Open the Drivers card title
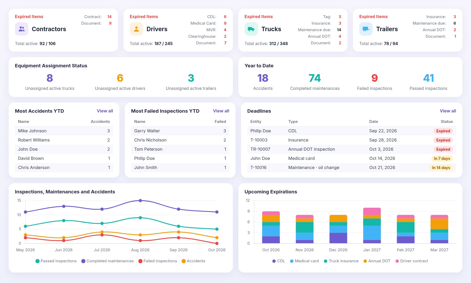This screenshot has width=471, height=283. pos(157,29)
